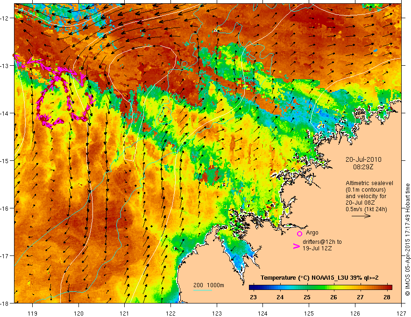Click the color bar tick label 28
Screen dimensions: 411x317
click(x=387, y=297)
